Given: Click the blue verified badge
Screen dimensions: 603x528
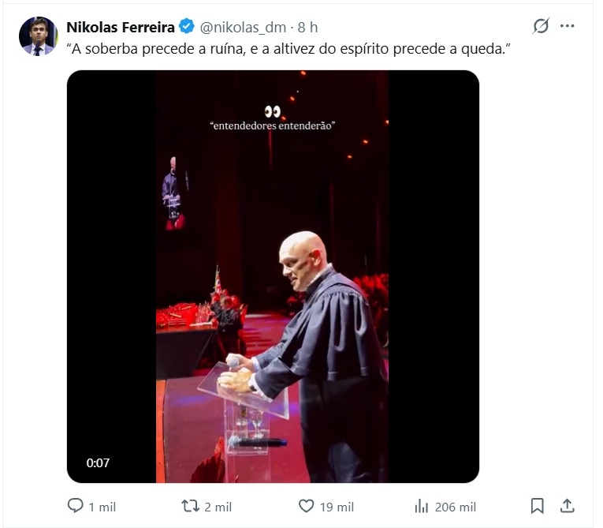Looking at the screenshot, I should pyautogui.click(x=187, y=27).
